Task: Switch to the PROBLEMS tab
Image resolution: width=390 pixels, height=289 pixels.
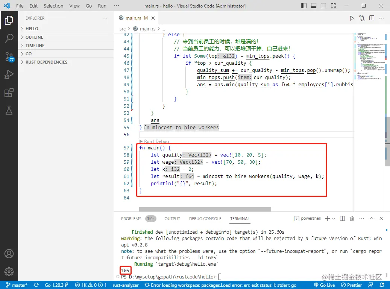Action: pyautogui.click(x=131, y=219)
